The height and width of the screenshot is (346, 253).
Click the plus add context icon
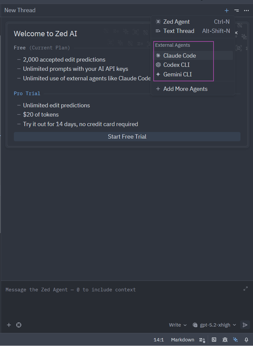(x=9, y=325)
